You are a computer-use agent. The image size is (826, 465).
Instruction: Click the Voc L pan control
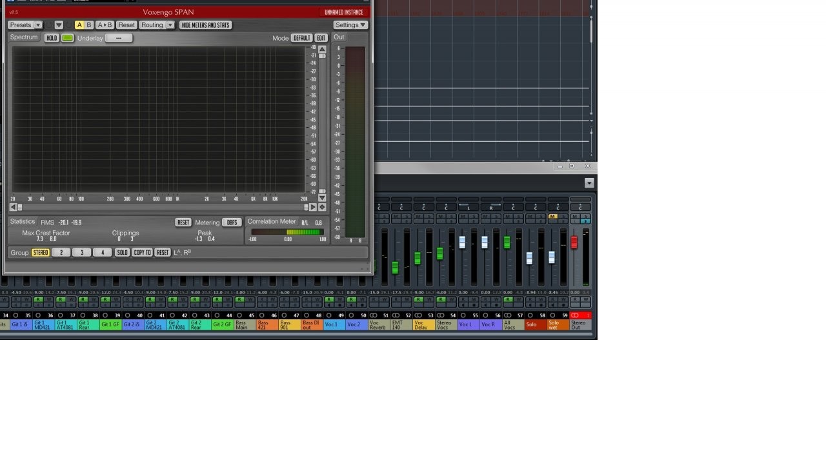(468, 207)
